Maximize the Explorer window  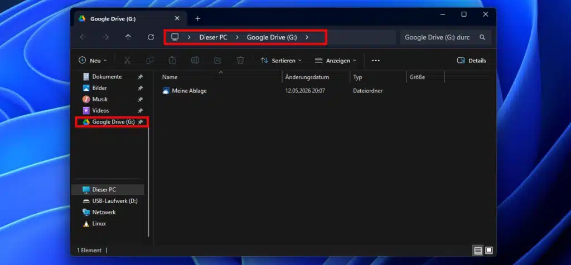pos(464,14)
